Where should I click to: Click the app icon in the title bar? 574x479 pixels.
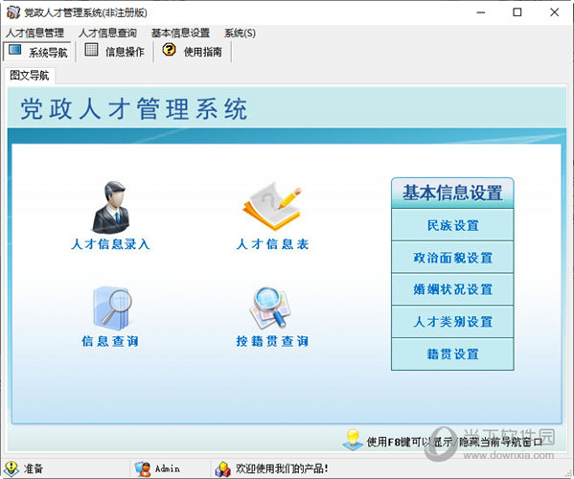point(12,12)
